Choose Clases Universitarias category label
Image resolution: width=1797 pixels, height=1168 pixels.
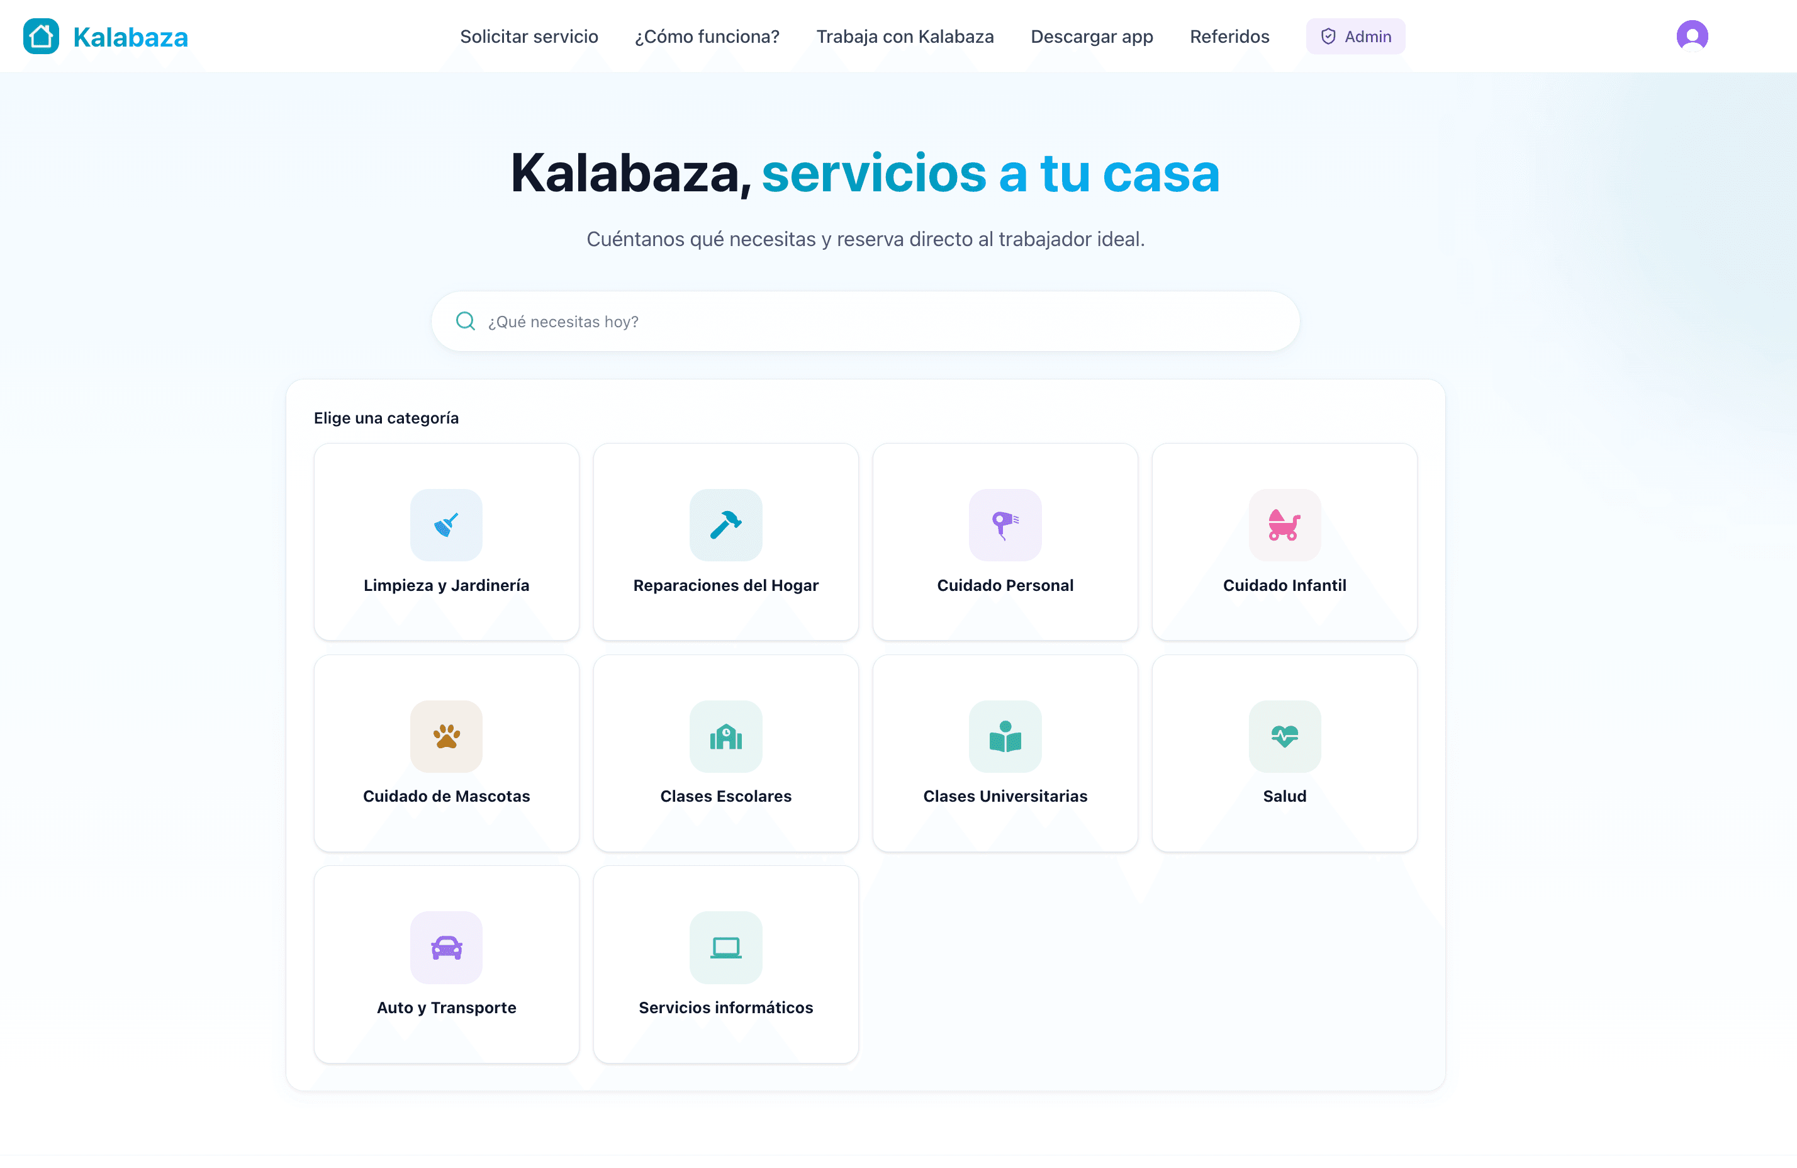pos(1005,796)
